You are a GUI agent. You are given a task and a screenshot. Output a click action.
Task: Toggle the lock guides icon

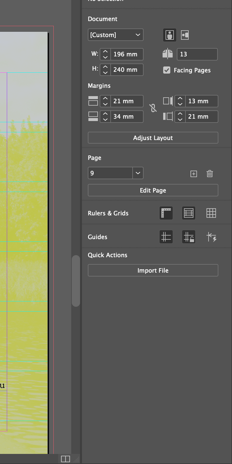pyautogui.click(x=189, y=236)
